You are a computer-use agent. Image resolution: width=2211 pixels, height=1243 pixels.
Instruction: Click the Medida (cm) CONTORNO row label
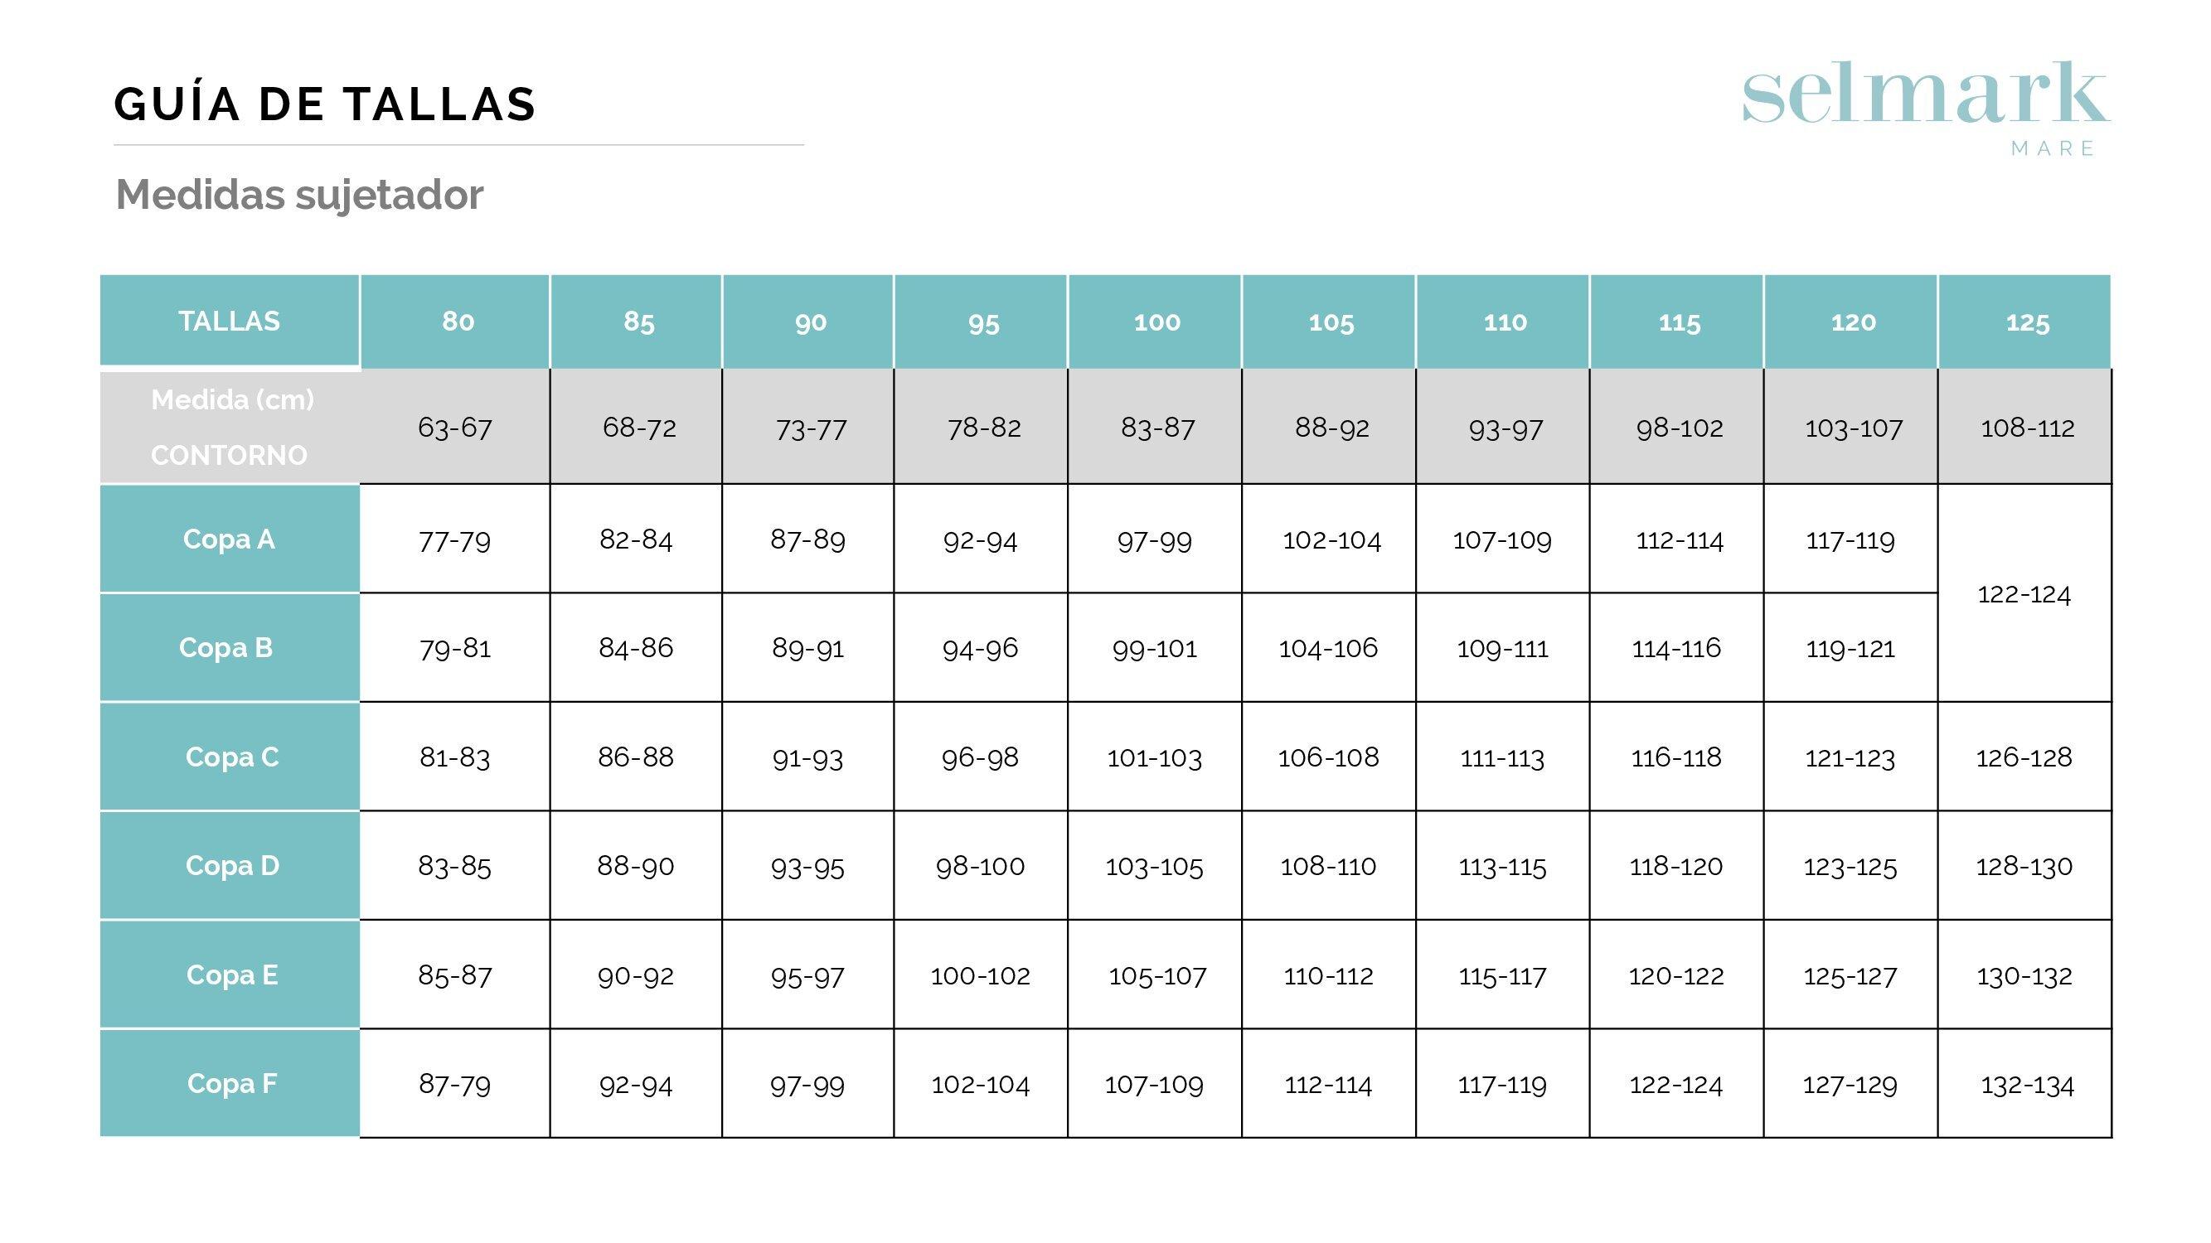click(229, 428)
